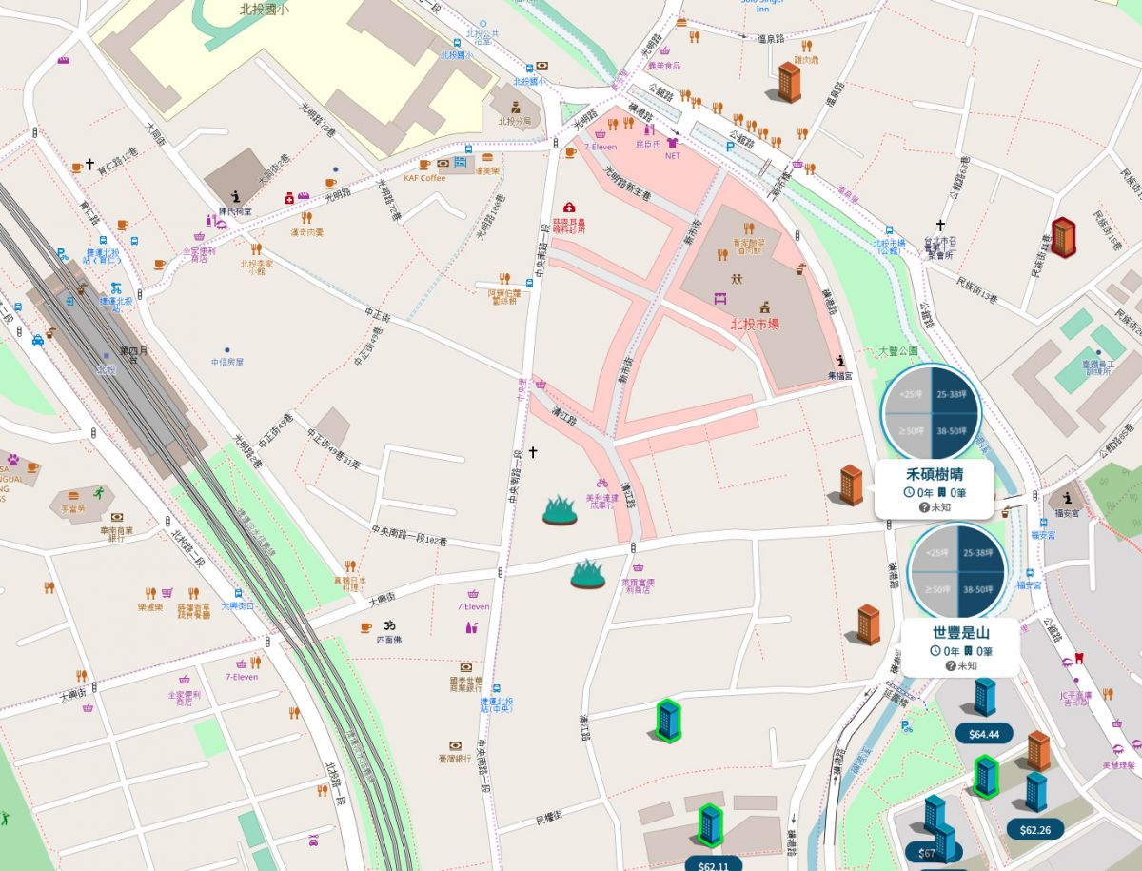The width and height of the screenshot is (1142, 871).
Task: Select the 李富弟 fast food icon
Action: (x=73, y=496)
